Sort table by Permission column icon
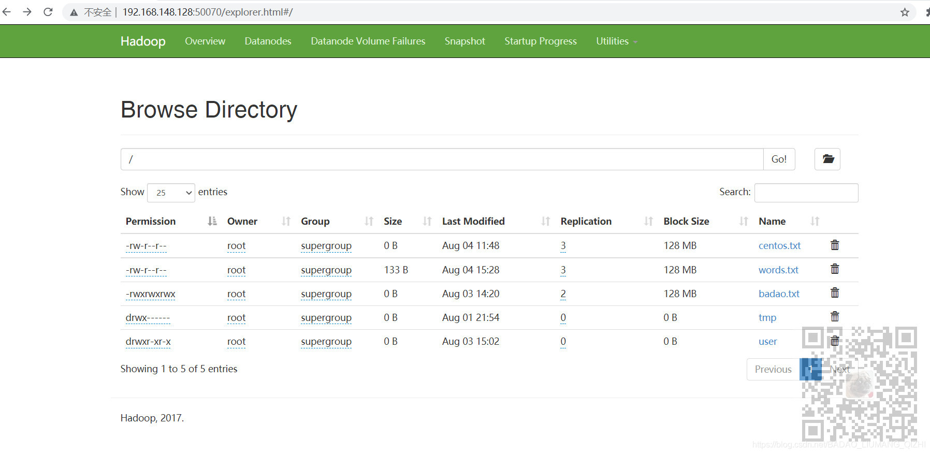This screenshot has height=454, width=930. 212,221
